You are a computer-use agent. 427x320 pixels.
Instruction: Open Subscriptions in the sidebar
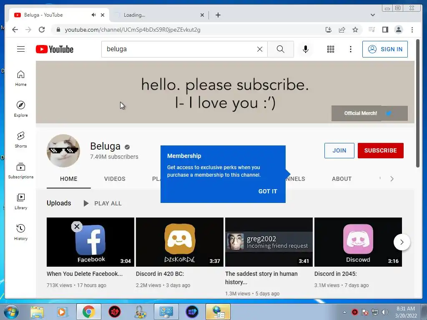[x=21, y=170]
